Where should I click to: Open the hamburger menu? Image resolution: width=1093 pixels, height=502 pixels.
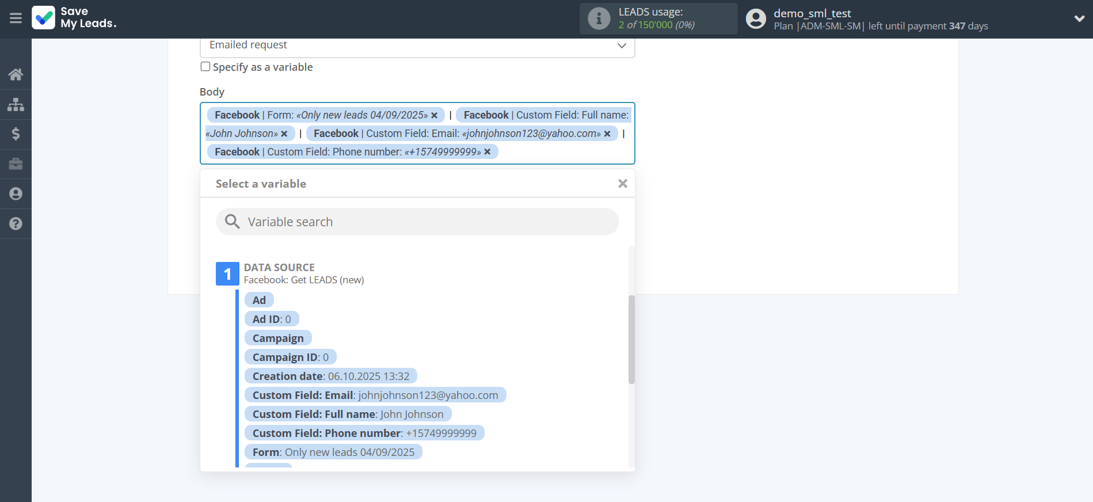[16, 18]
